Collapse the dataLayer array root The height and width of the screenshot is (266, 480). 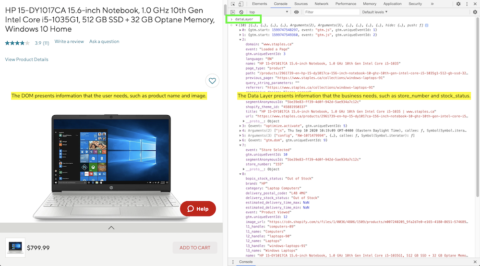pyautogui.click(x=236, y=25)
